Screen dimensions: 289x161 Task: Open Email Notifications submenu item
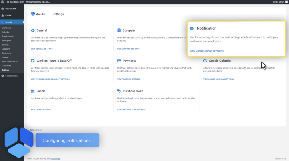tap(10, 62)
